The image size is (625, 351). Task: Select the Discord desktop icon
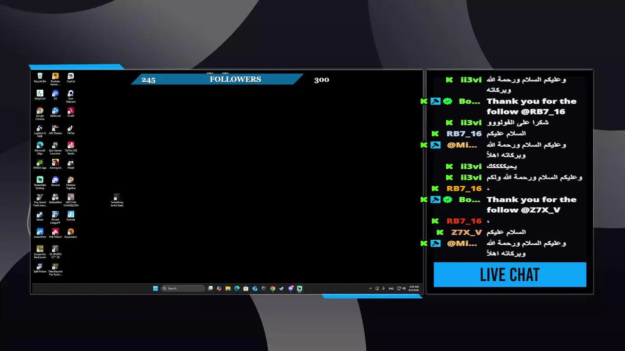point(55,181)
